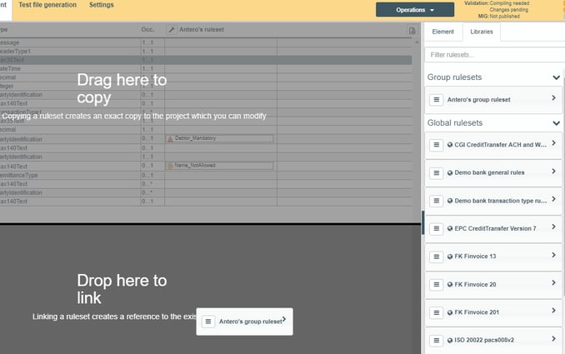Click 'Validation: Compiling needed' status text
This screenshot has height=354, width=565.
coord(497,3)
